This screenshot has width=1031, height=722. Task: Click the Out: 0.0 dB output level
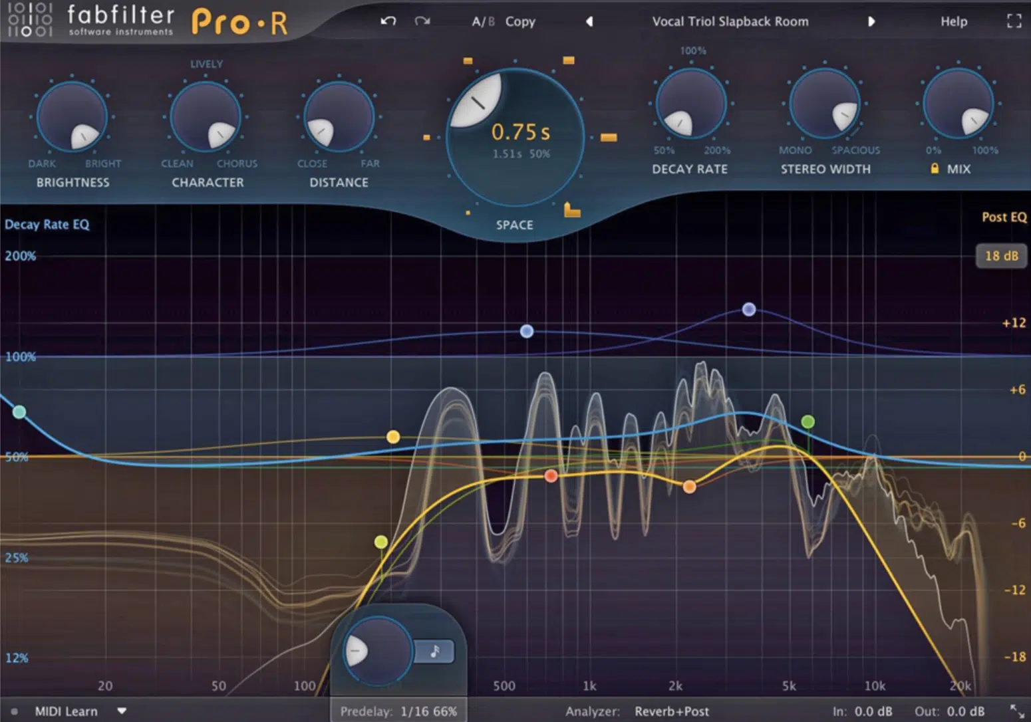pyautogui.click(x=950, y=711)
